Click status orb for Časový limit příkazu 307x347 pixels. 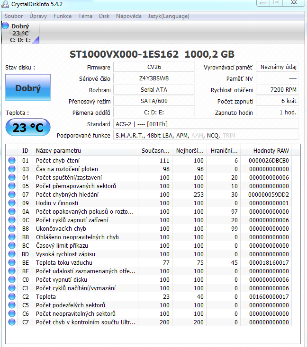[x=12, y=246]
